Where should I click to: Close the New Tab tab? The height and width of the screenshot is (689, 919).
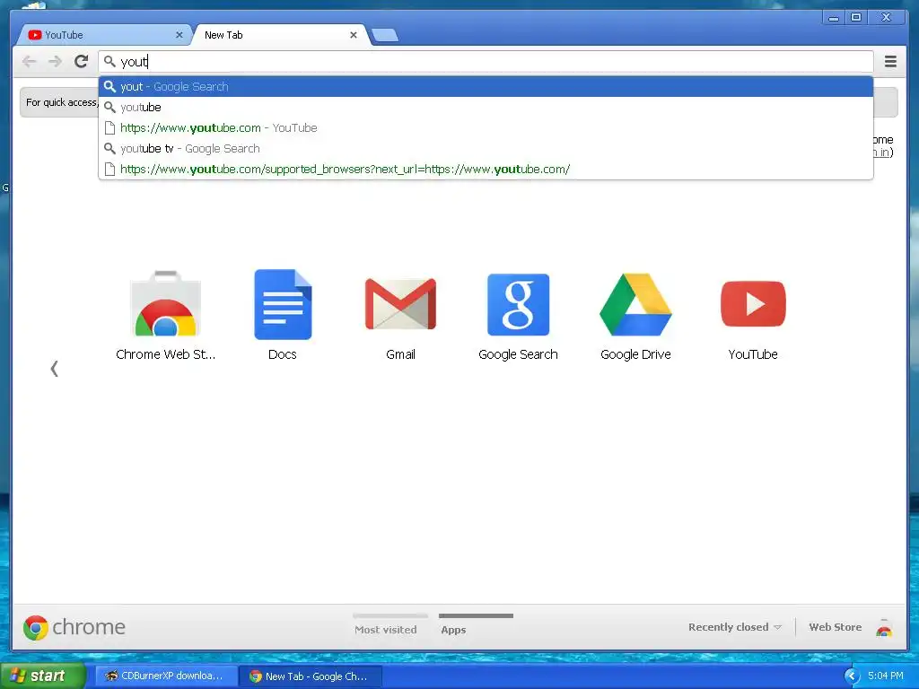point(354,35)
